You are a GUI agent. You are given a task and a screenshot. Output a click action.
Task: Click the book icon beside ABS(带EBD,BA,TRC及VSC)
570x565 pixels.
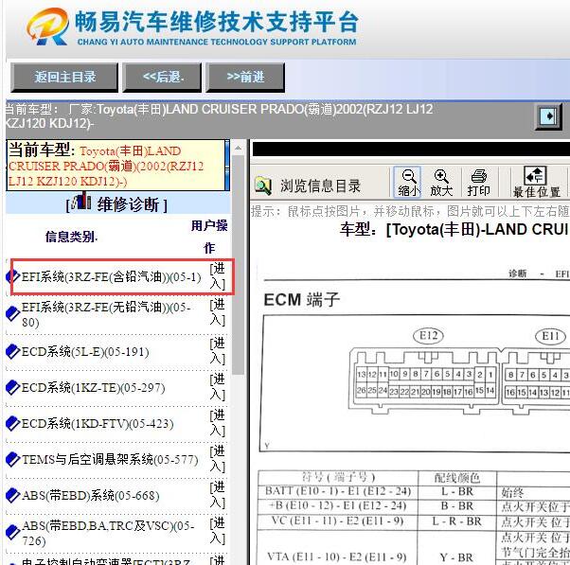[13, 532]
